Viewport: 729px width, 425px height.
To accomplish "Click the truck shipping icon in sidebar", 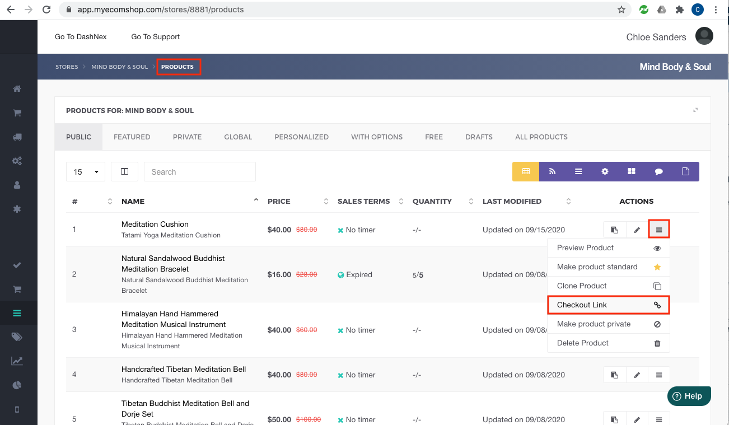I will tap(17, 137).
